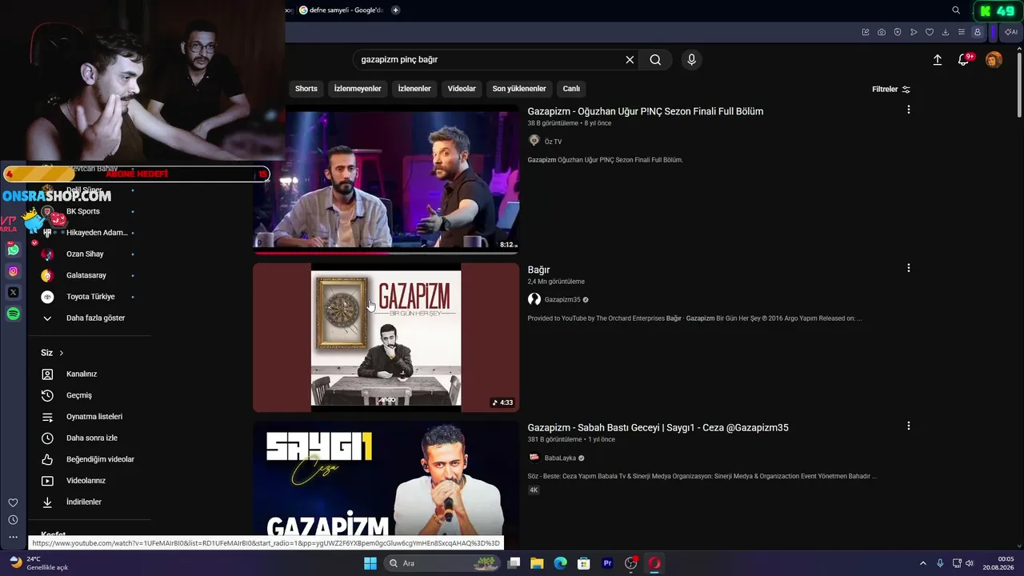This screenshot has height=576, width=1024.
Task: Open the Bağır album cover thumbnail
Action: [386, 338]
